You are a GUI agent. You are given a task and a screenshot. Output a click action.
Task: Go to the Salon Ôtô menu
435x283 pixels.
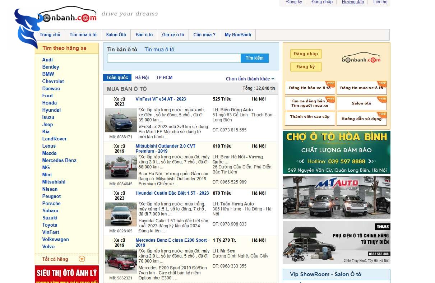click(x=116, y=35)
